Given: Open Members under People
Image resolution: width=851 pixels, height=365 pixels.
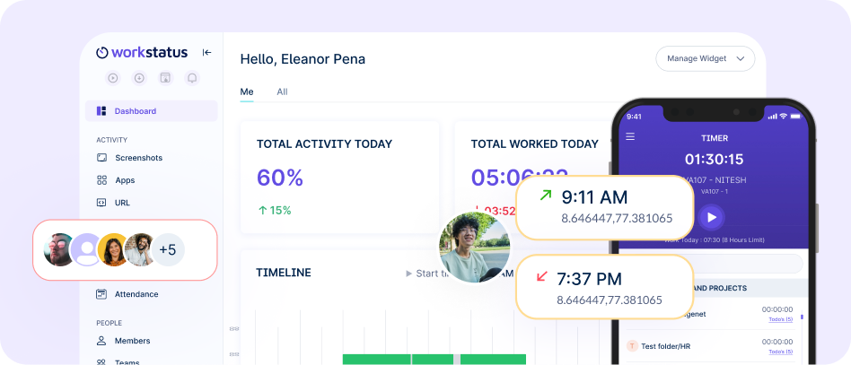Looking at the screenshot, I should 133,341.
